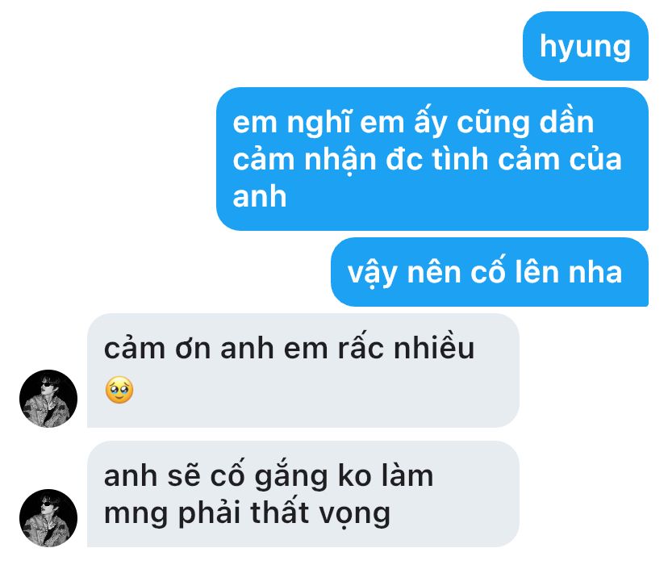Select the long blue message starting "em nghĩ"
Viewport: 668px width, 569px height.
432,159
